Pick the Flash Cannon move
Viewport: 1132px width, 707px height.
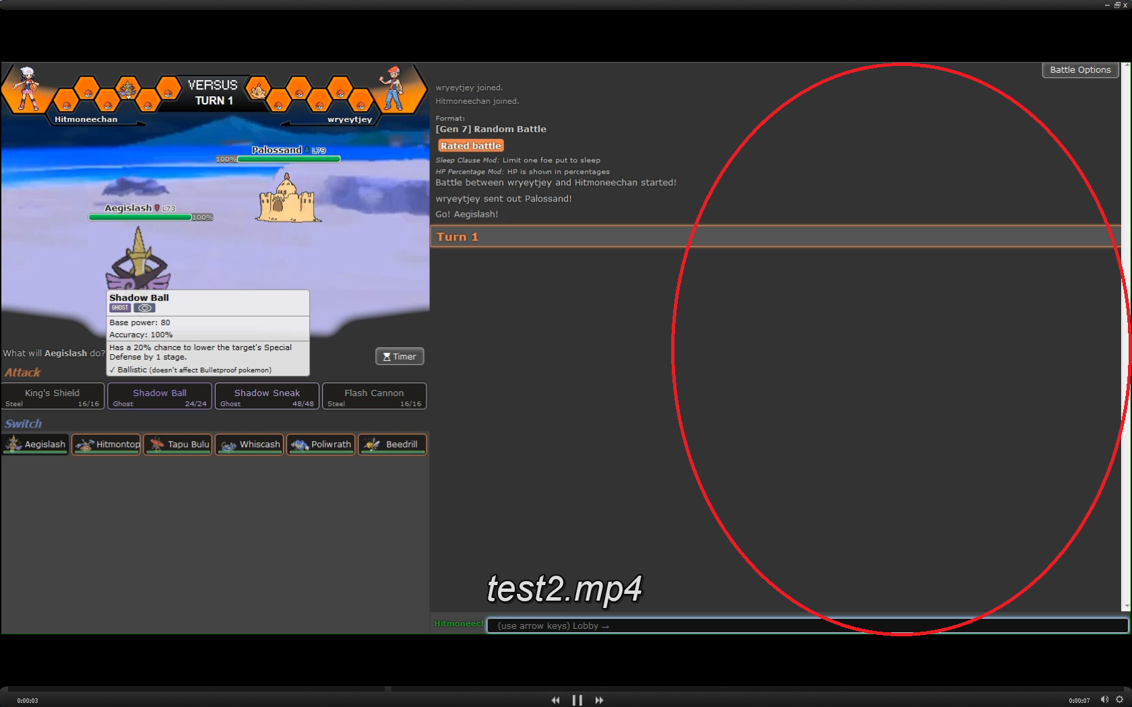(374, 396)
